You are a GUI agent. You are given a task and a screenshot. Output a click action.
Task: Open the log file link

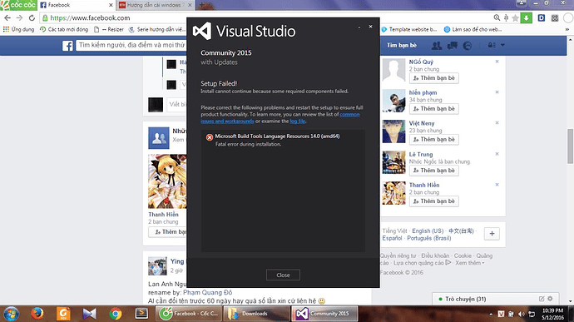297,121
